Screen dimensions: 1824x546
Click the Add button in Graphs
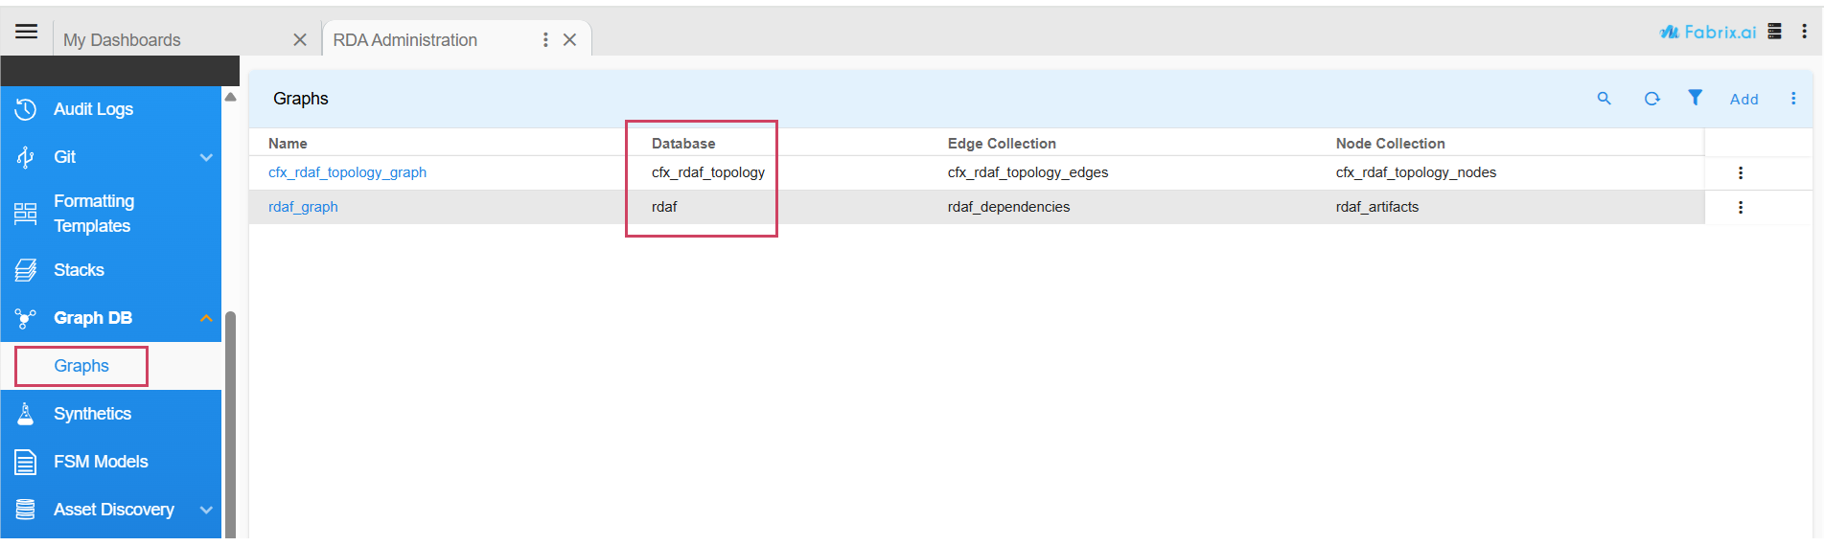[x=1743, y=100]
